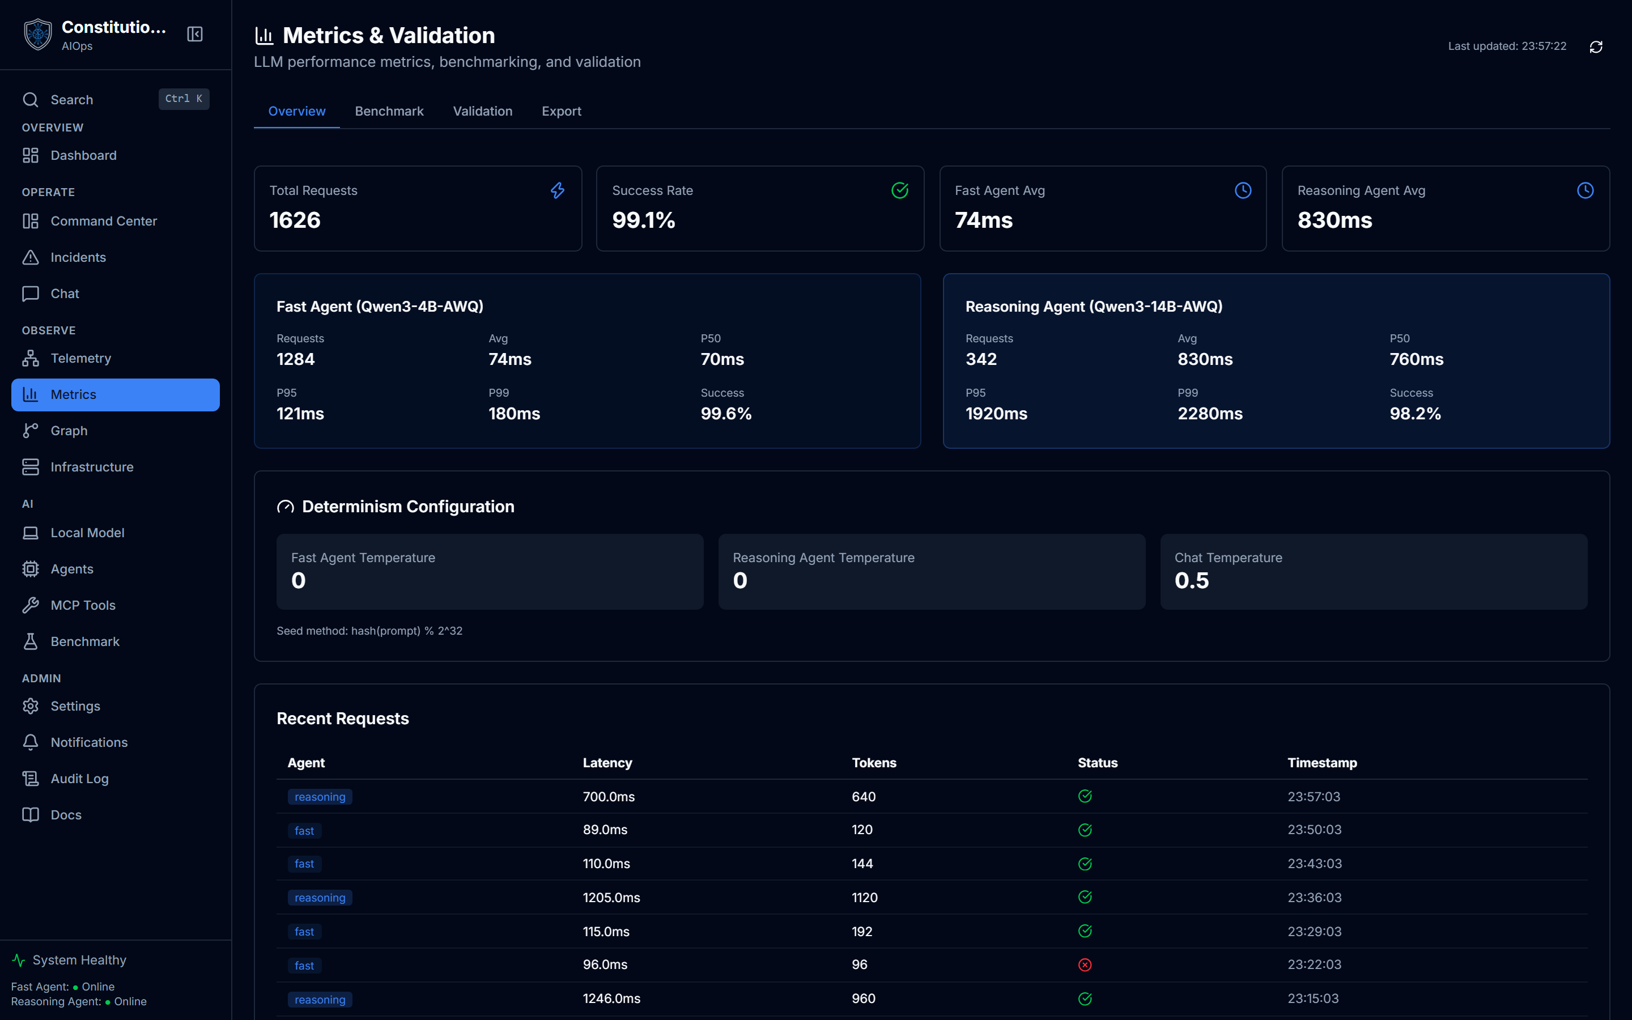Image resolution: width=1632 pixels, height=1020 pixels.
Task: Click the tokens value 1120
Action: point(865,898)
